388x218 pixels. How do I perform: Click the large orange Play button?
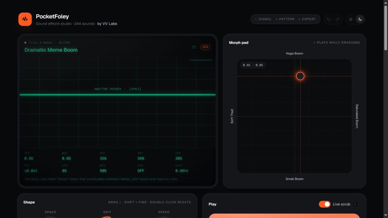pos(284,216)
